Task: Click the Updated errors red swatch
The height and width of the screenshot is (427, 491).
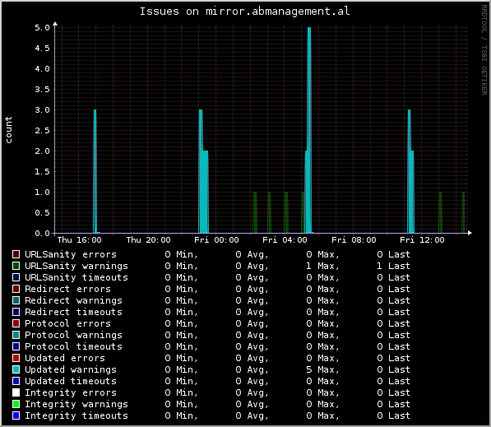Action: click(x=16, y=358)
